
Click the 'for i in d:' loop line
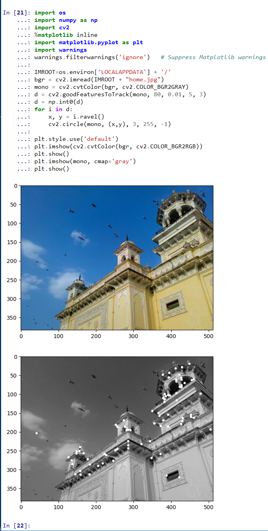click(x=53, y=109)
